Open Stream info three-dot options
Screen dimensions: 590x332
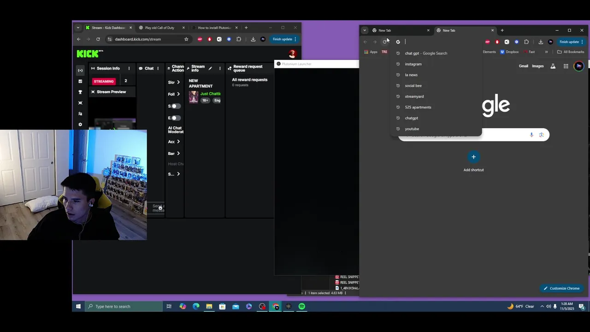(x=220, y=68)
